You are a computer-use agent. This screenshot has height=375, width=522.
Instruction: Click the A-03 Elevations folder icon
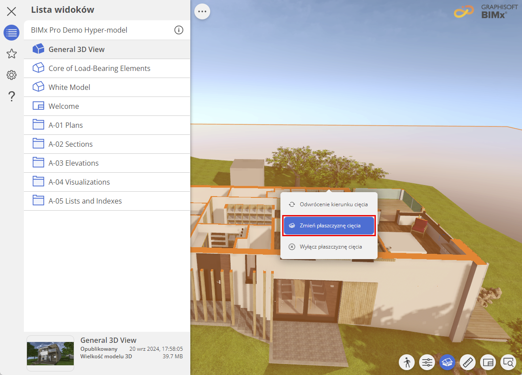tap(38, 163)
